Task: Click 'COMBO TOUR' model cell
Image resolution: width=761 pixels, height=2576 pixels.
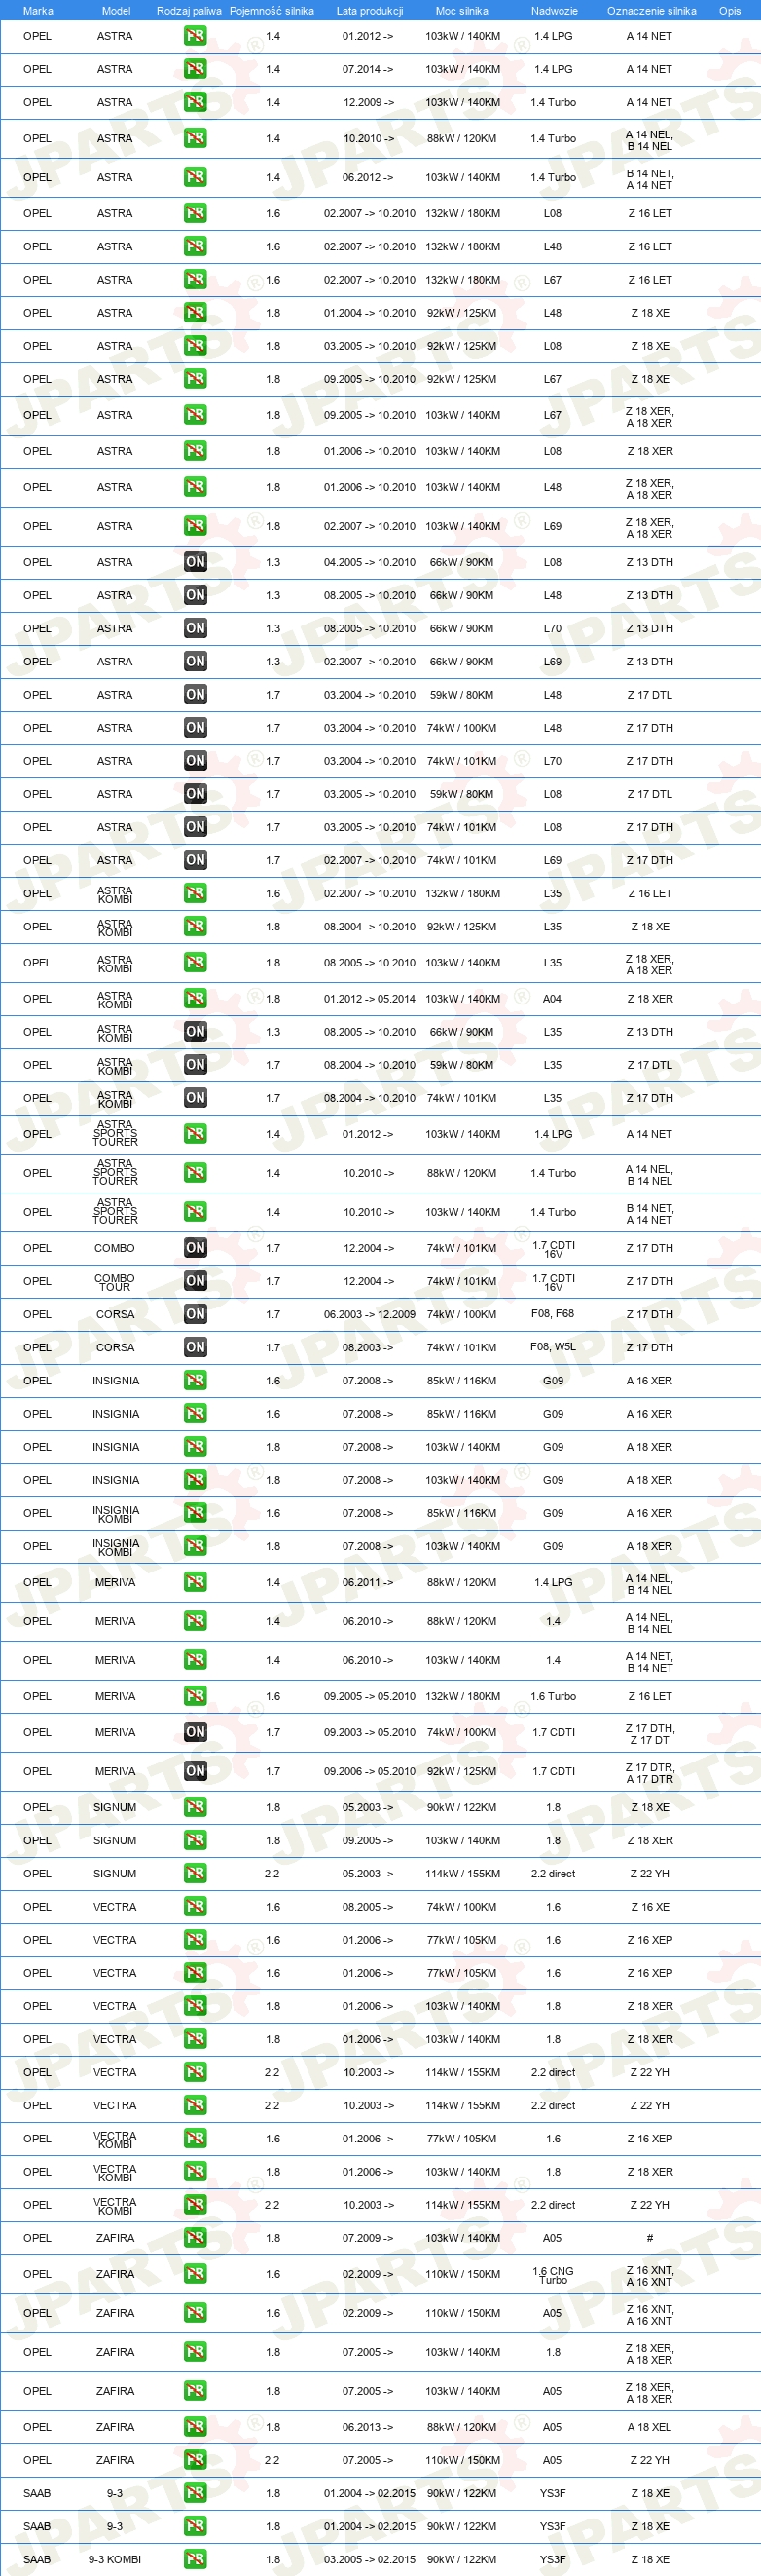Action: click(x=115, y=1282)
